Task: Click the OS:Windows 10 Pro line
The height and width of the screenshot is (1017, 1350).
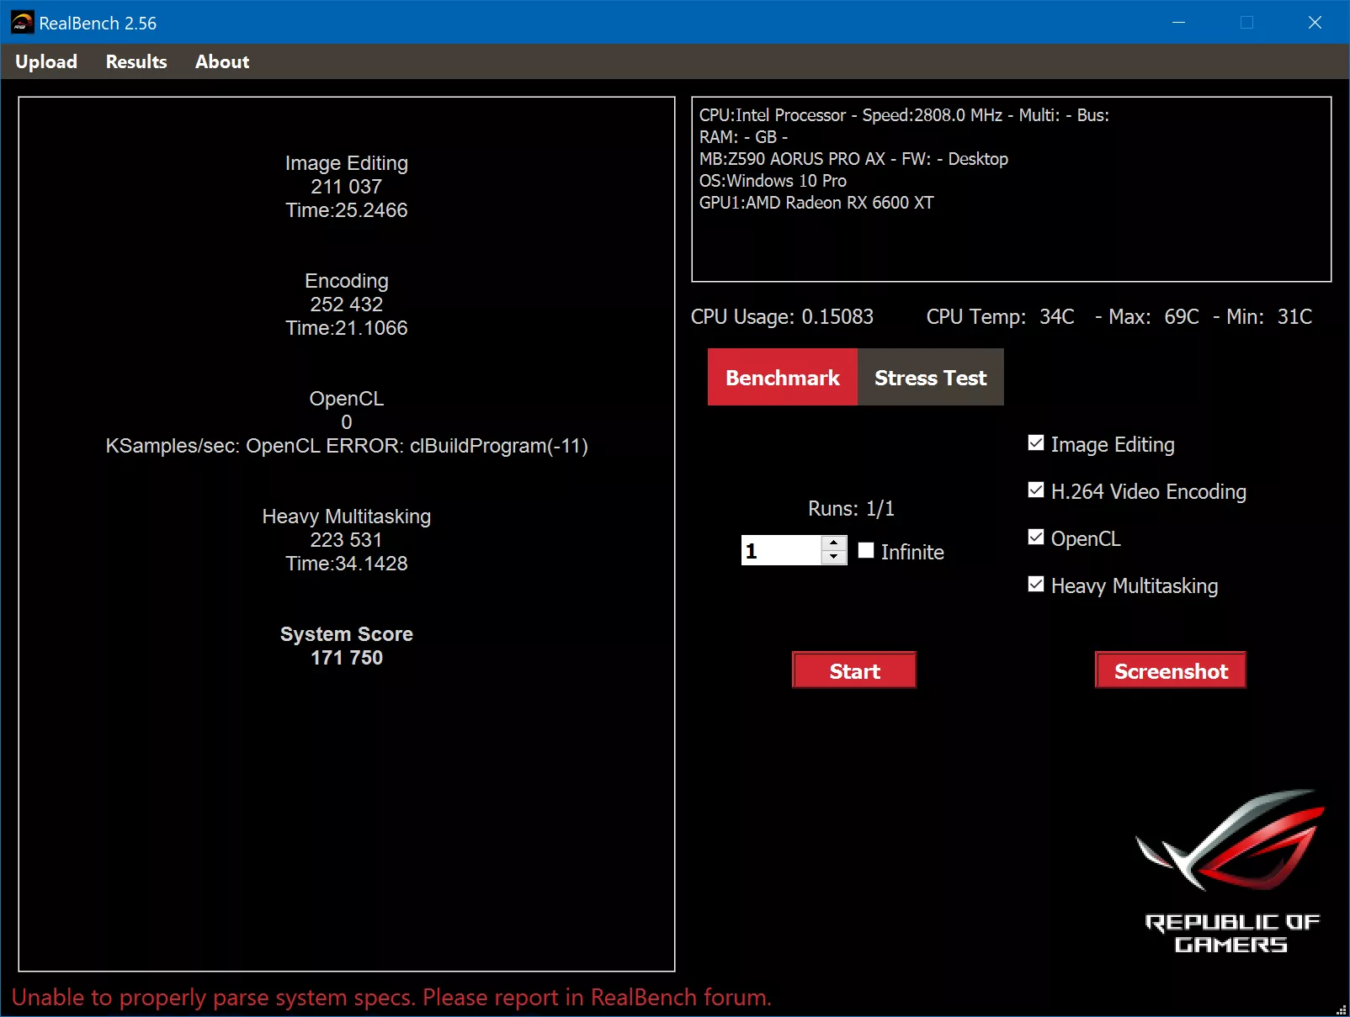Action: (773, 181)
